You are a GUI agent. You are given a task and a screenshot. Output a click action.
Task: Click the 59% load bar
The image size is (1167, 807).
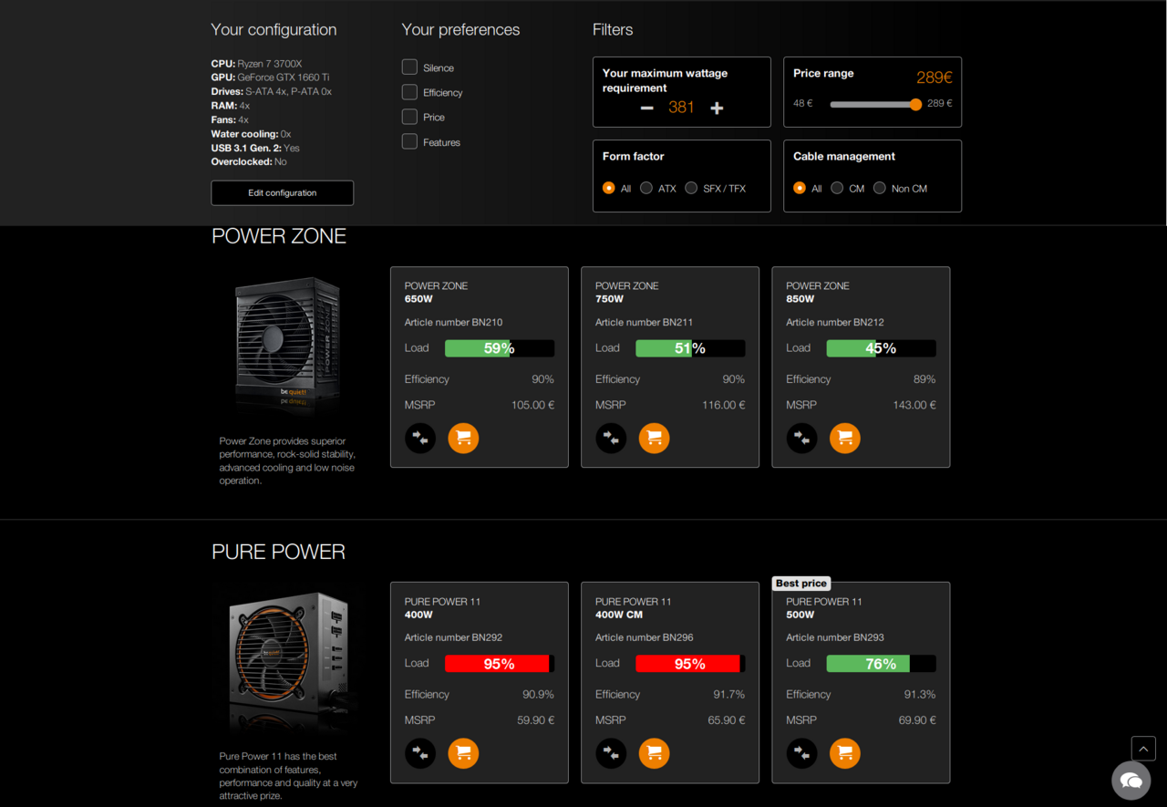click(x=500, y=348)
